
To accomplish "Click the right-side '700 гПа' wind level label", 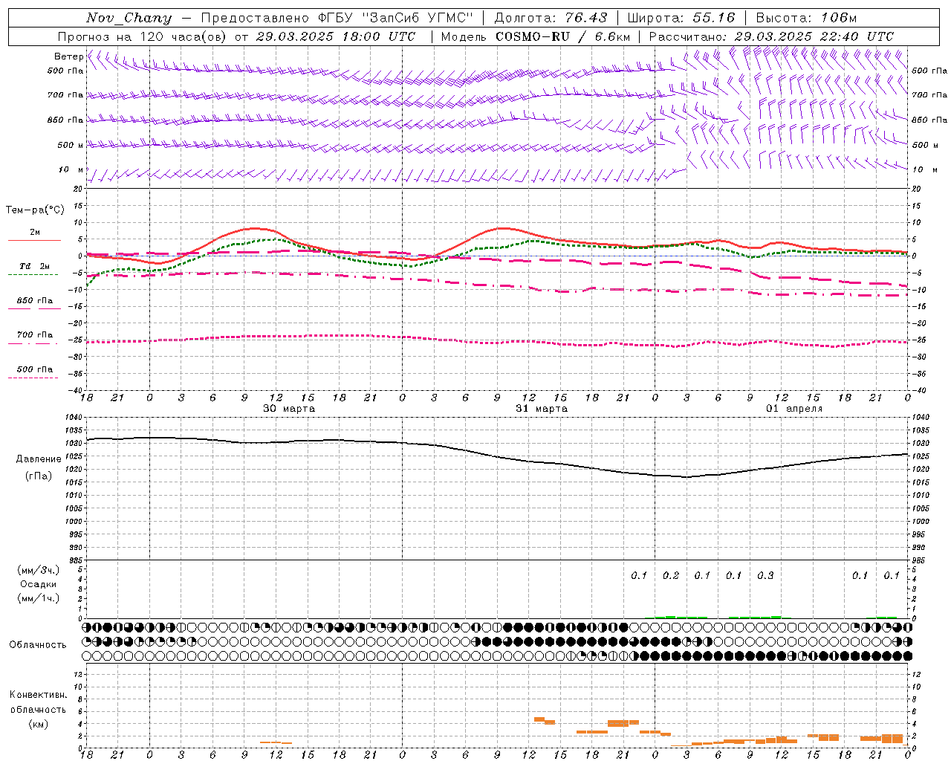I will 929,95.
